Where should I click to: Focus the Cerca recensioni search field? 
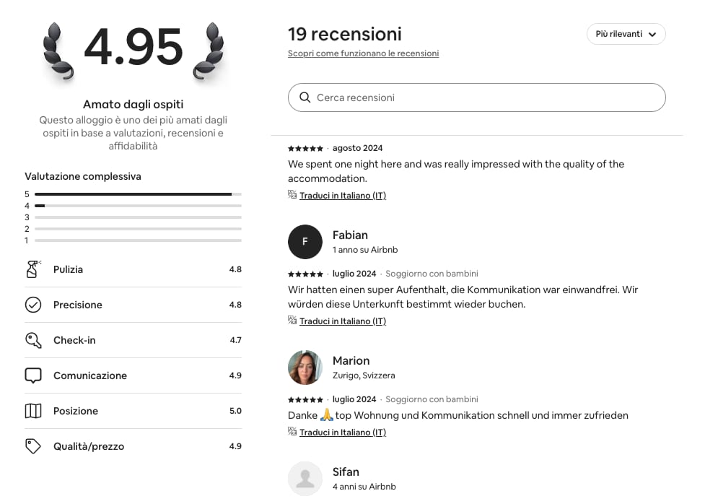tap(476, 97)
